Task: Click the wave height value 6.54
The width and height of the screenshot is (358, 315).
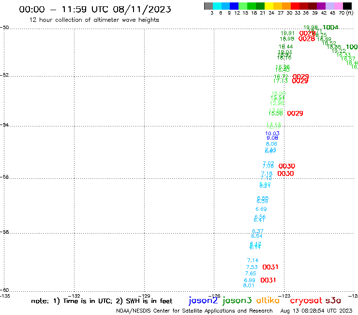Action: (x=256, y=236)
